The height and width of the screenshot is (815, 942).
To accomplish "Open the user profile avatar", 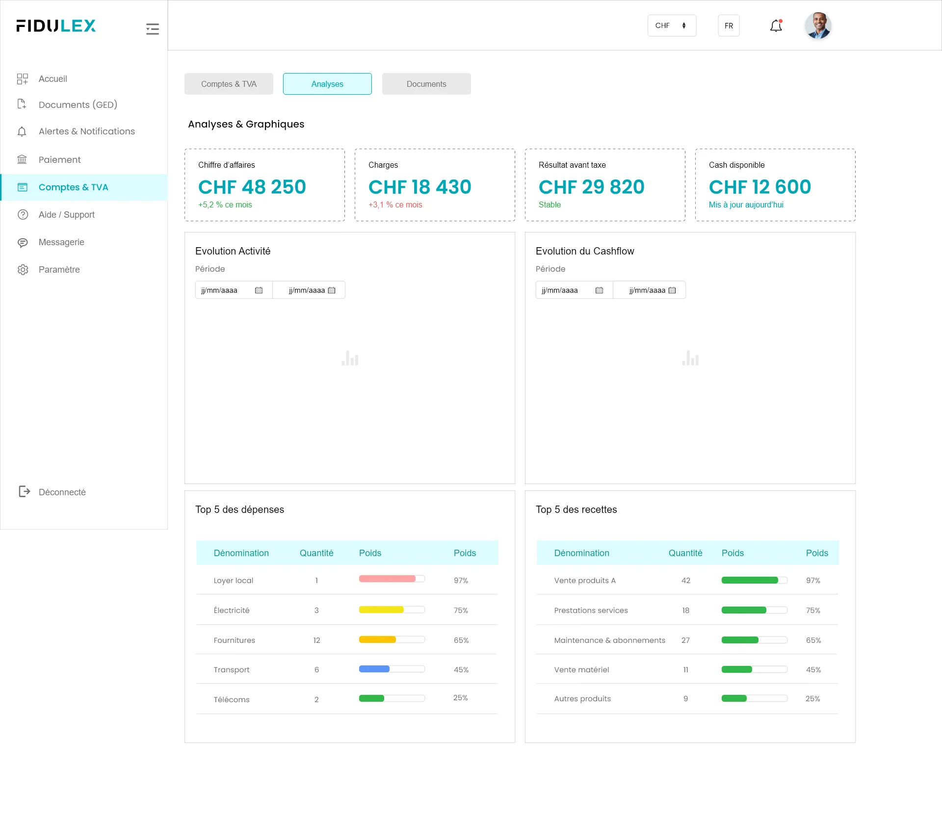I will pos(818,26).
